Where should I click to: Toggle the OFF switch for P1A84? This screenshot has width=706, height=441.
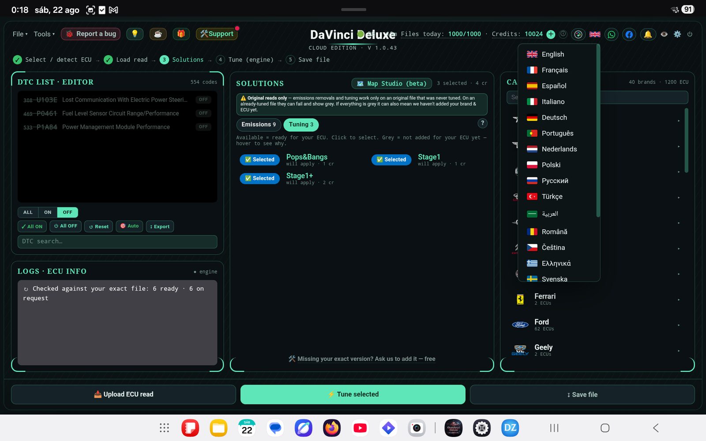tap(203, 127)
